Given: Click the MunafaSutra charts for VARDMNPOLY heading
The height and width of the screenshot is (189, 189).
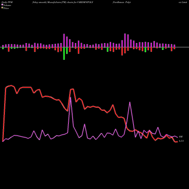Looking at the screenshot, I should 62,2.
